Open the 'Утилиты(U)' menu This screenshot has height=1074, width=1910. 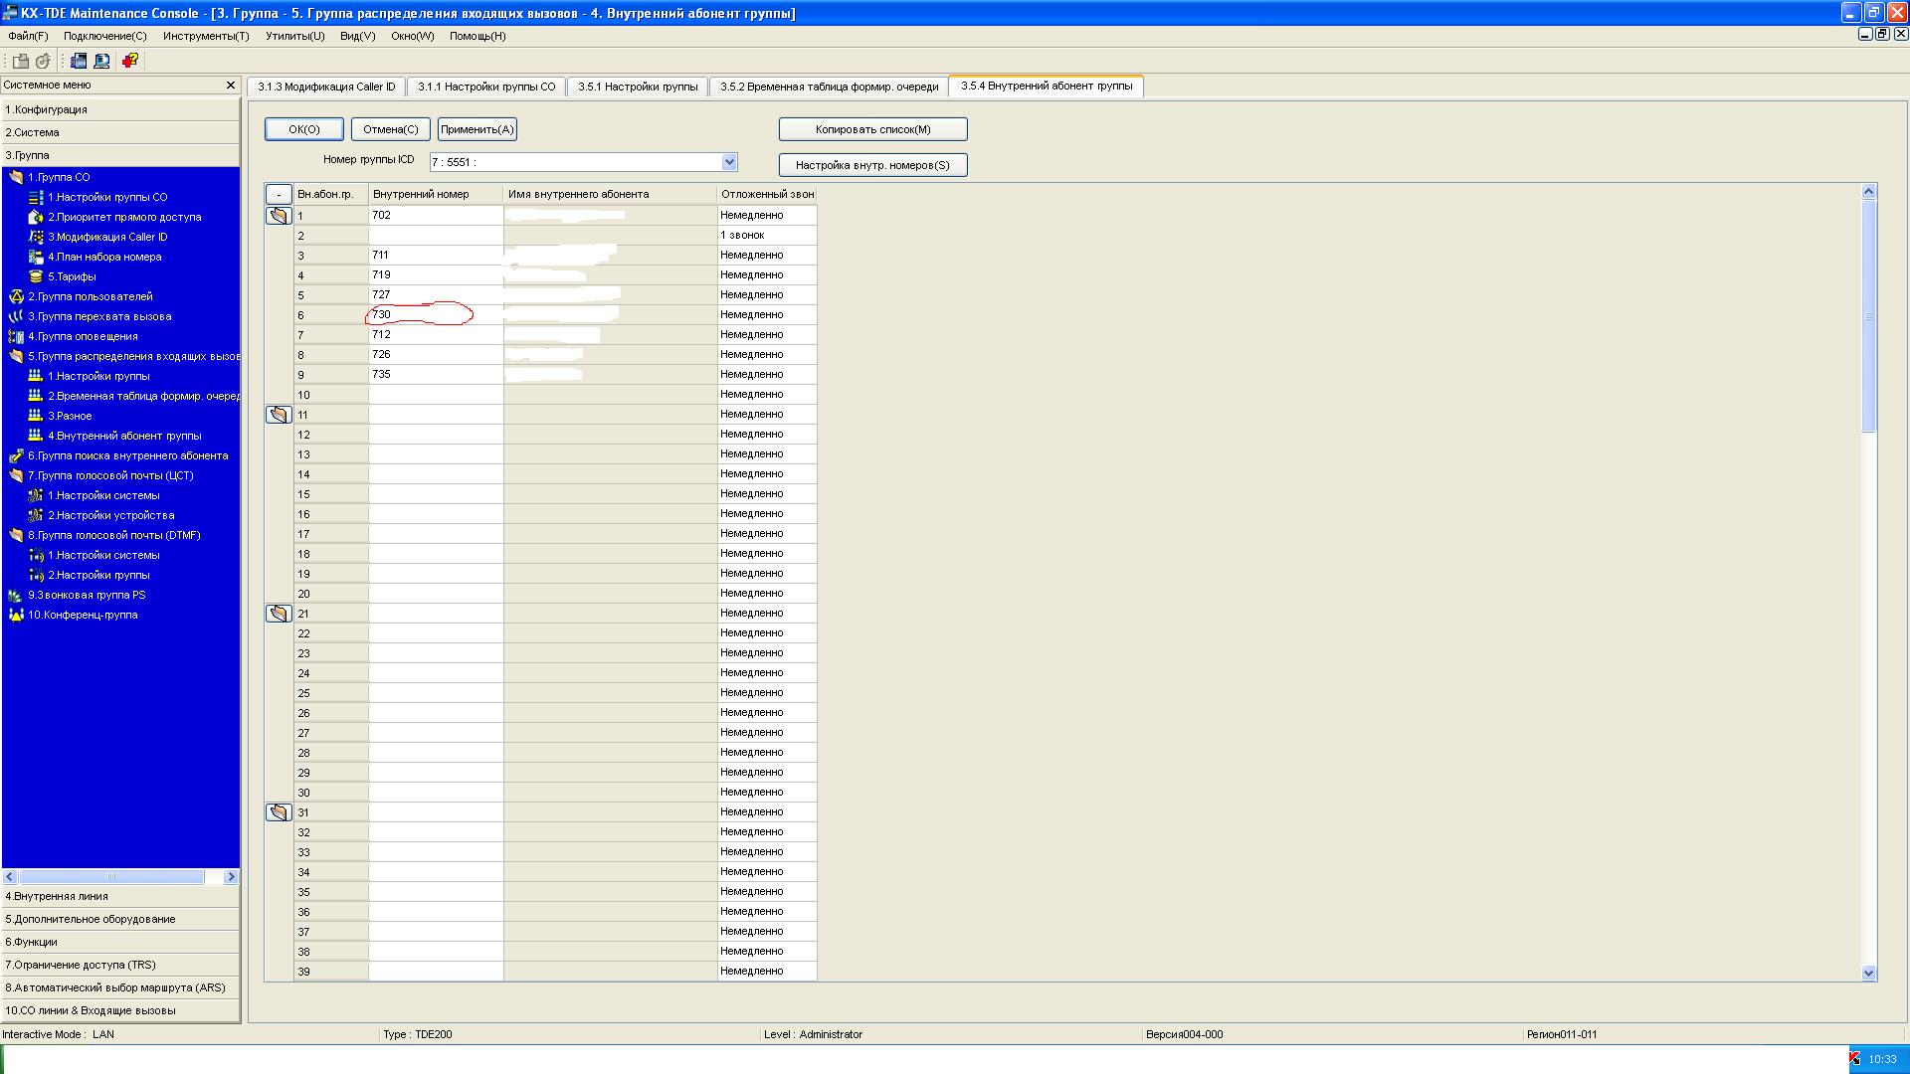294,36
